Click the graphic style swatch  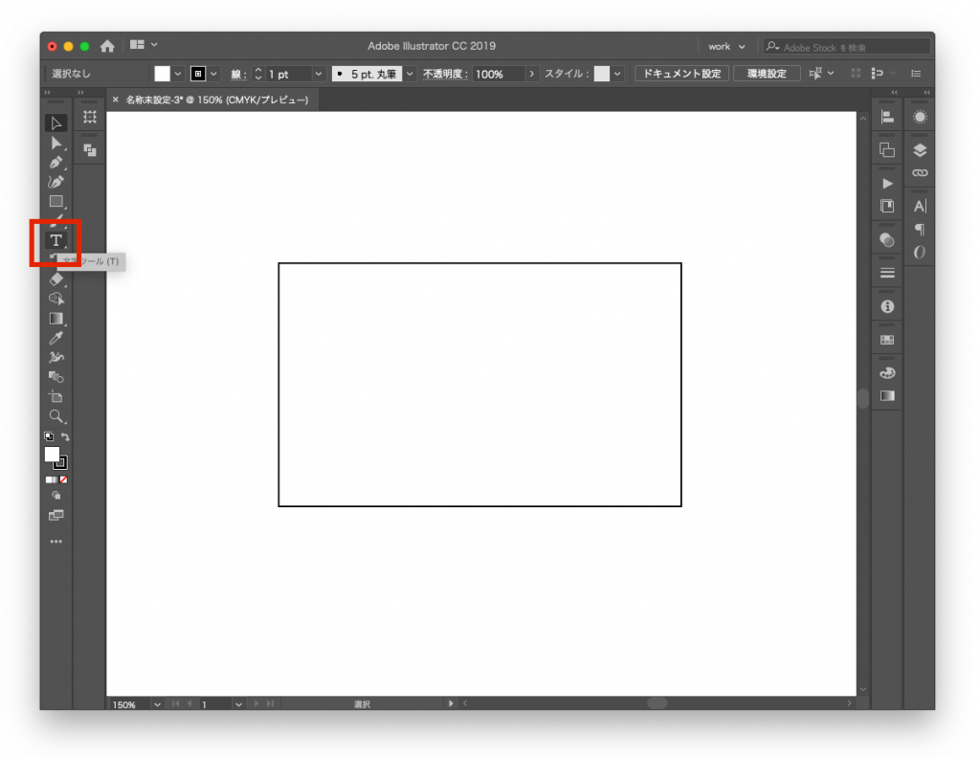[602, 74]
